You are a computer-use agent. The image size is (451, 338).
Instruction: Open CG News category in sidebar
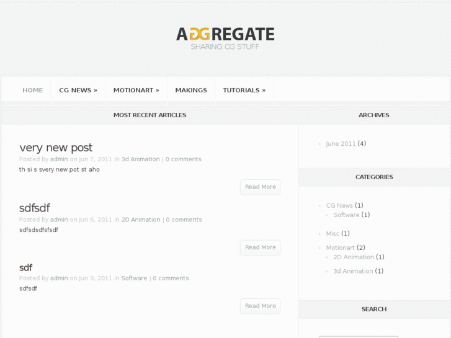(x=339, y=205)
